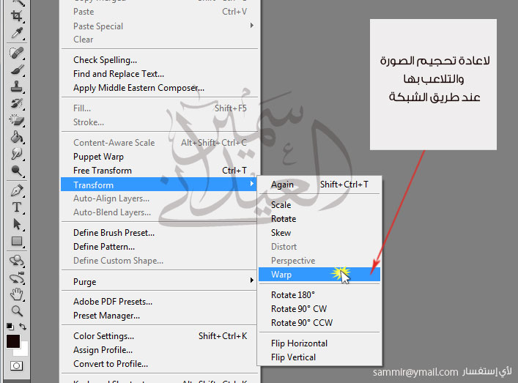Image resolution: width=518 pixels, height=383 pixels.
Task: Toggle Quick Mask mode icon
Action: tap(16, 366)
